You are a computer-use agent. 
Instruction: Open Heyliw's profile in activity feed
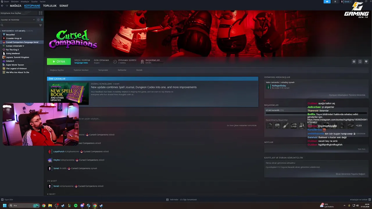56,160
